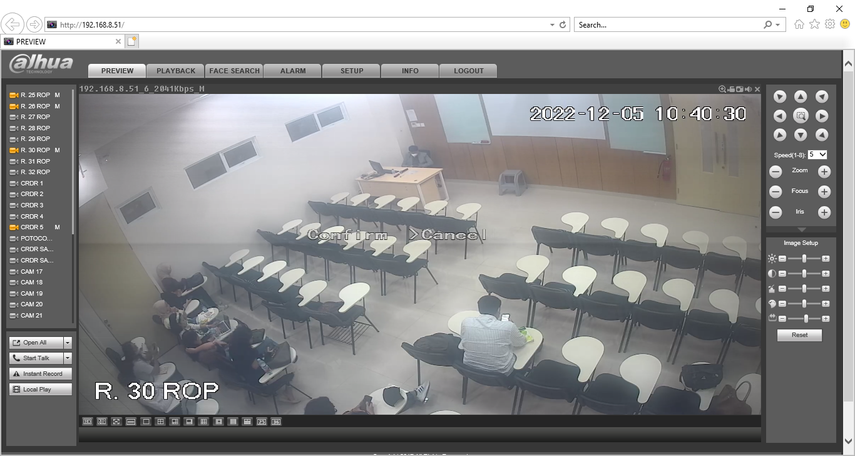
Task: Move PTZ camera down
Action: 801,135
